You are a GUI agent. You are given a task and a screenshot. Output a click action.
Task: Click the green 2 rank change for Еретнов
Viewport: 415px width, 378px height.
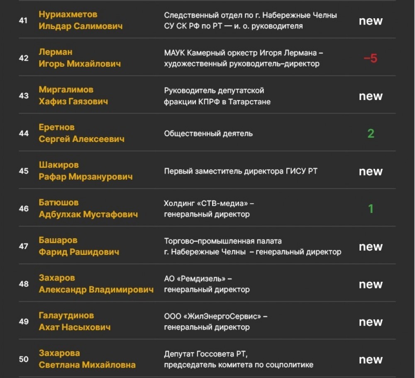tap(371, 134)
